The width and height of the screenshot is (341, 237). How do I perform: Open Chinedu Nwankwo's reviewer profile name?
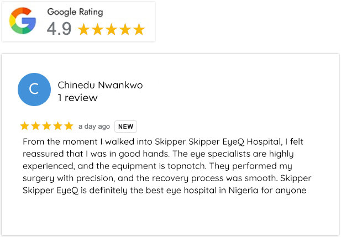pyautogui.click(x=100, y=85)
